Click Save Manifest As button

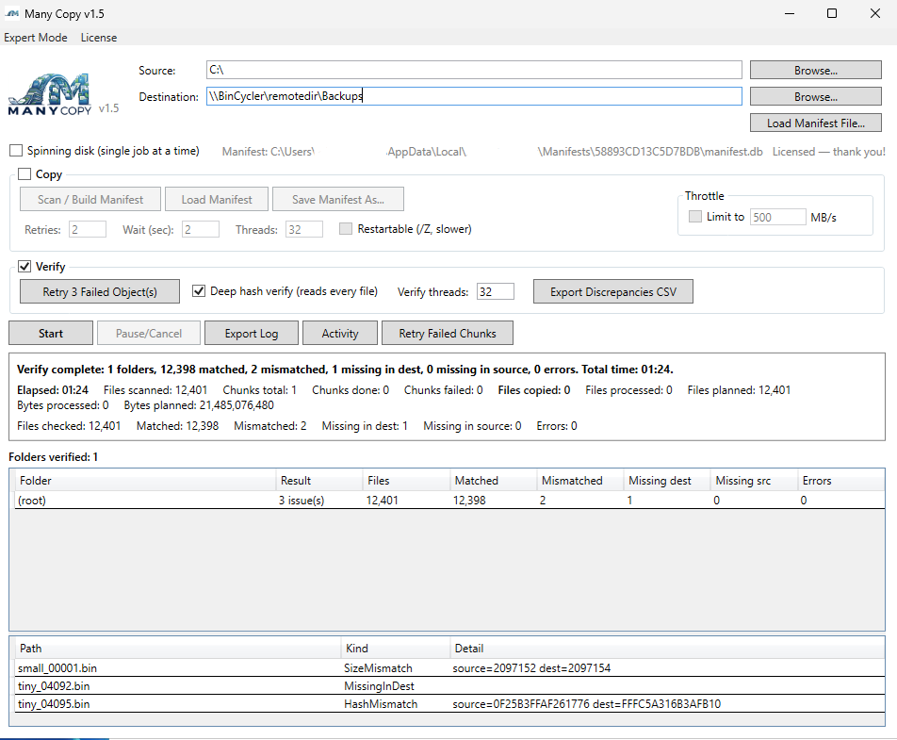pyautogui.click(x=337, y=199)
